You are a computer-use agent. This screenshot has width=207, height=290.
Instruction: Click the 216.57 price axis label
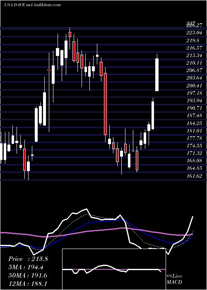pyautogui.click(x=194, y=48)
